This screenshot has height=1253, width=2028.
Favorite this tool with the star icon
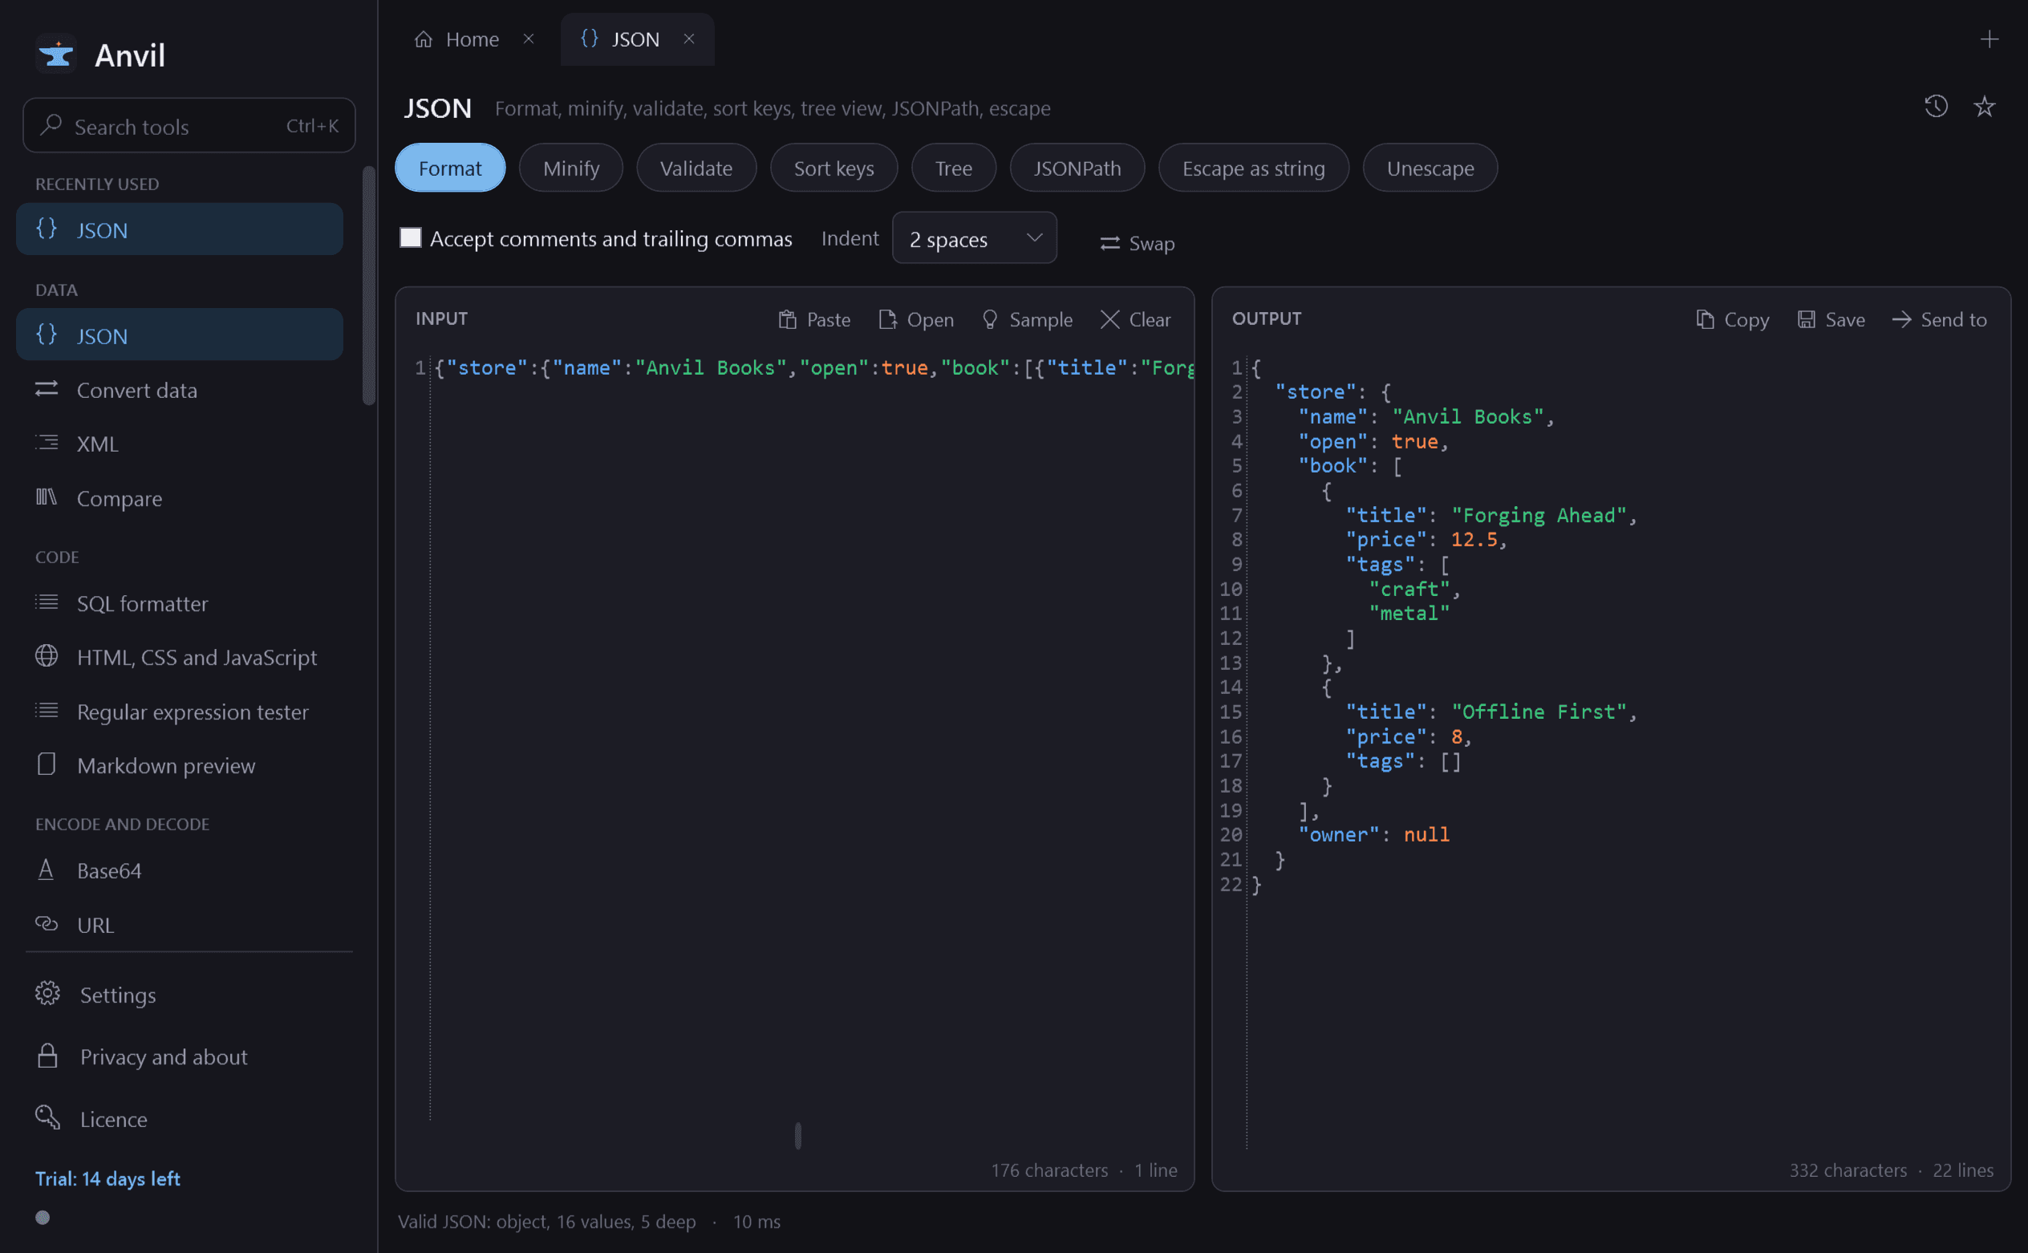1984,106
